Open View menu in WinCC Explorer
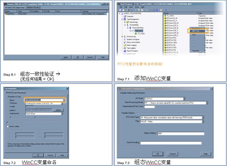 pyautogui.click(x=131, y=7)
